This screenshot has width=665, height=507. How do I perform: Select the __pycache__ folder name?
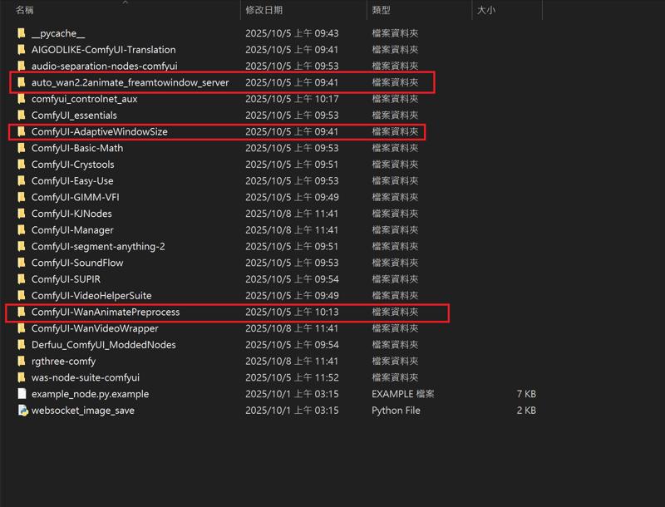[x=58, y=33]
